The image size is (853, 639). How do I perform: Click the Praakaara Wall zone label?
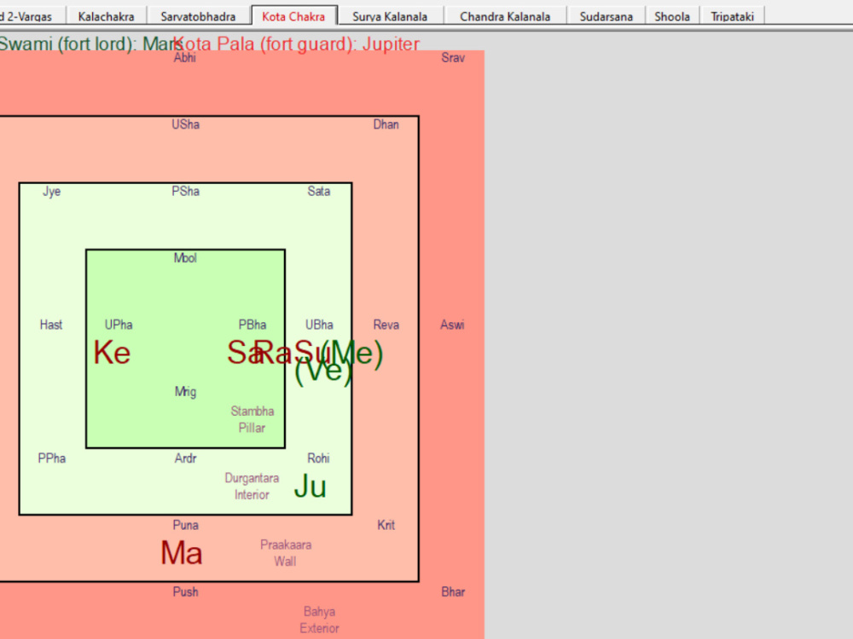click(x=286, y=553)
